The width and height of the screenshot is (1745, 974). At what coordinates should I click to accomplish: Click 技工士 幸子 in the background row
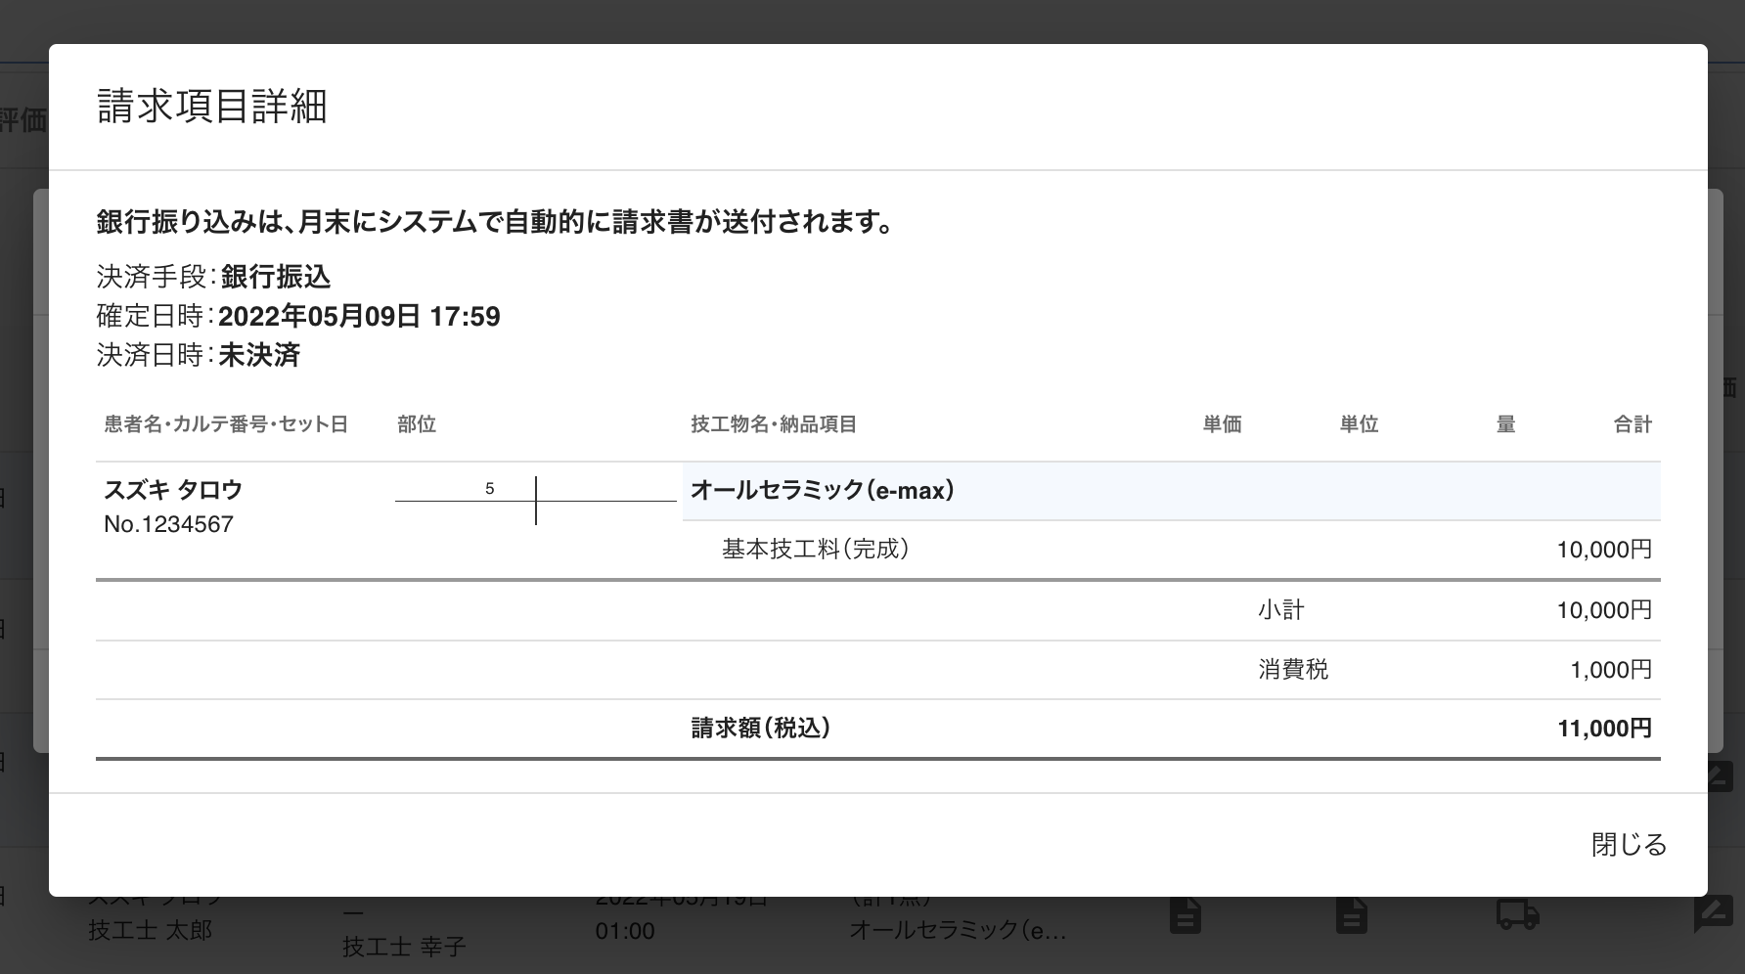click(x=404, y=947)
